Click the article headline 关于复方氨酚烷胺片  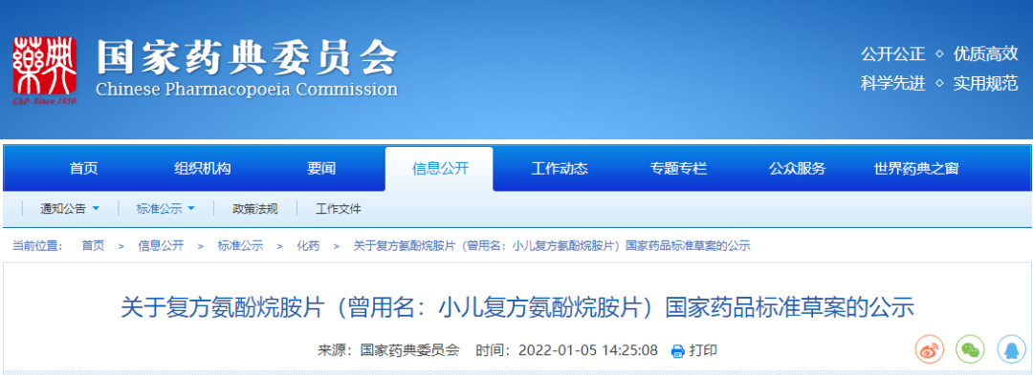click(517, 307)
